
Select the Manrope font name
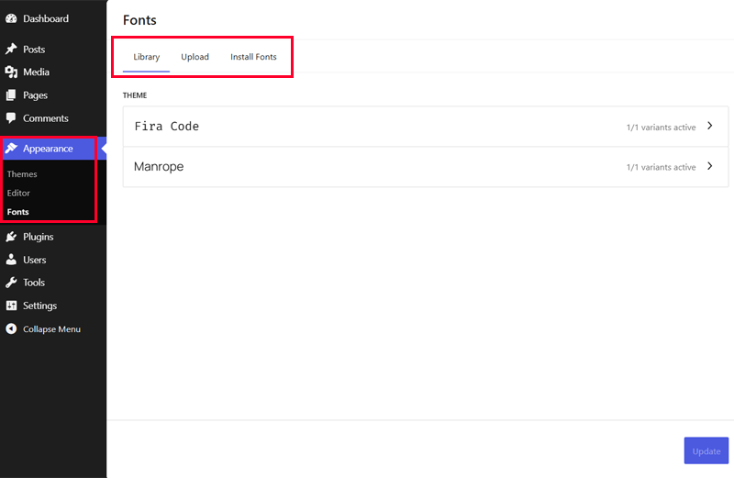pyautogui.click(x=159, y=167)
